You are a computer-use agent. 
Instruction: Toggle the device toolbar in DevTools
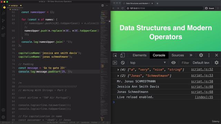[x=122, y=55]
